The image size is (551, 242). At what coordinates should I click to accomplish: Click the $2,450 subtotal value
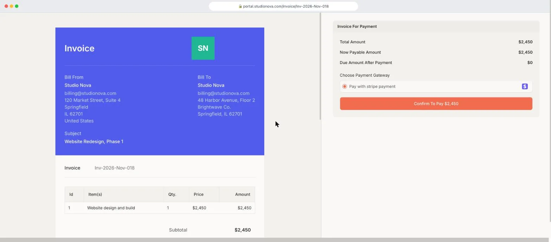[x=242, y=230]
